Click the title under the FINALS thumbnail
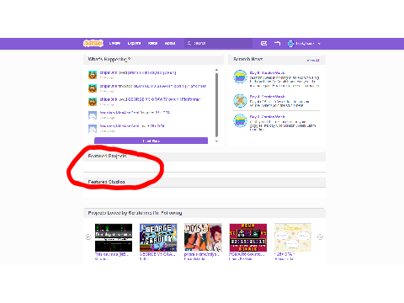The height and width of the screenshot is (303, 404). click(x=247, y=254)
